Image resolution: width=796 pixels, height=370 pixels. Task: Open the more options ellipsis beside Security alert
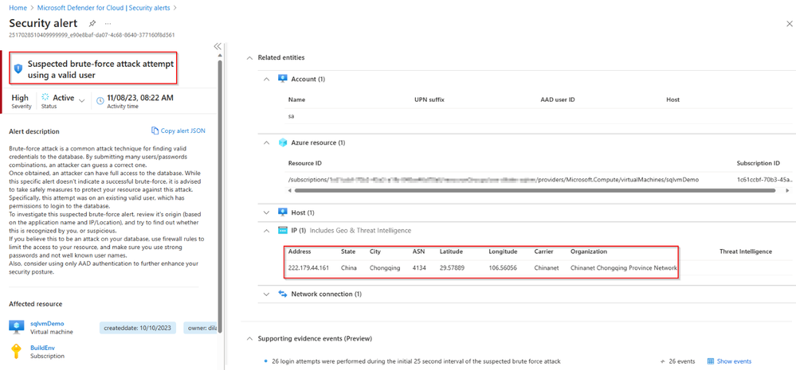click(x=108, y=23)
